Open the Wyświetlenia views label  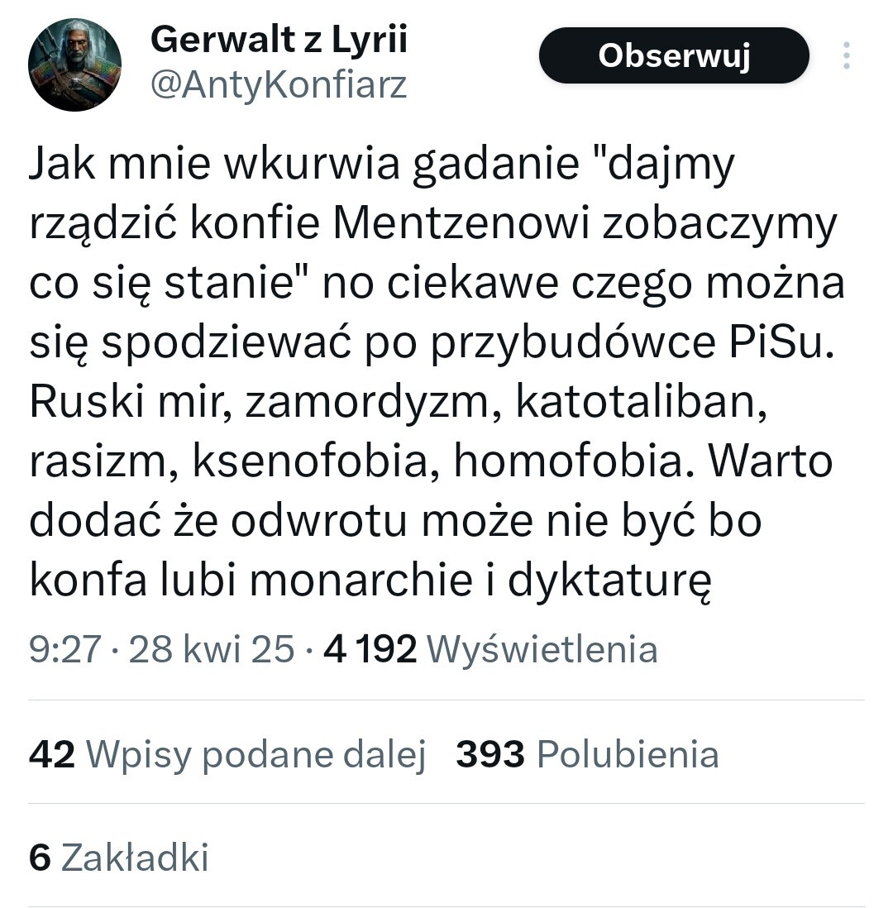542,649
